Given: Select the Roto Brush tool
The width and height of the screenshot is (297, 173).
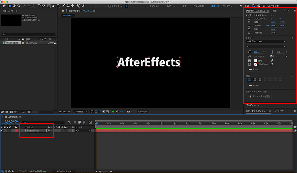Looking at the screenshot, I should [78, 6].
